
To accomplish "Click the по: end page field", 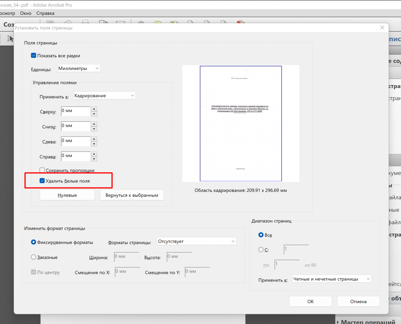I will tap(287, 264).
